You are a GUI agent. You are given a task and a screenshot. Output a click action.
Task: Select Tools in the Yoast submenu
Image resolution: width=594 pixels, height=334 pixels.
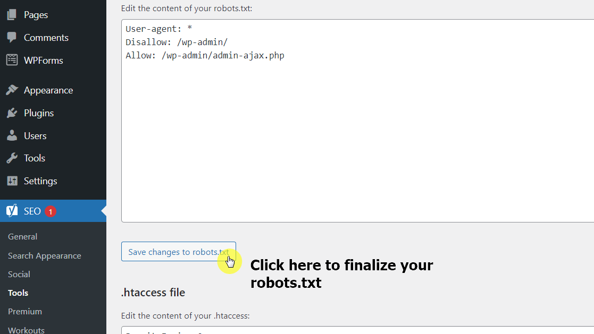(18, 293)
